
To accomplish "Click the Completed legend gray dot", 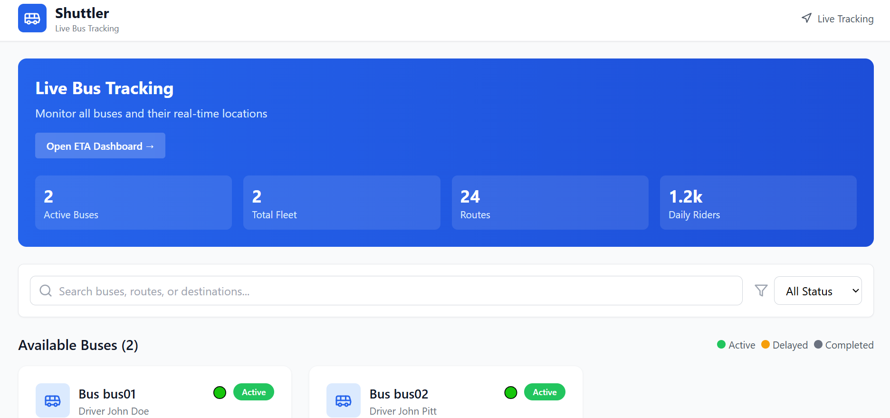I will (x=818, y=344).
